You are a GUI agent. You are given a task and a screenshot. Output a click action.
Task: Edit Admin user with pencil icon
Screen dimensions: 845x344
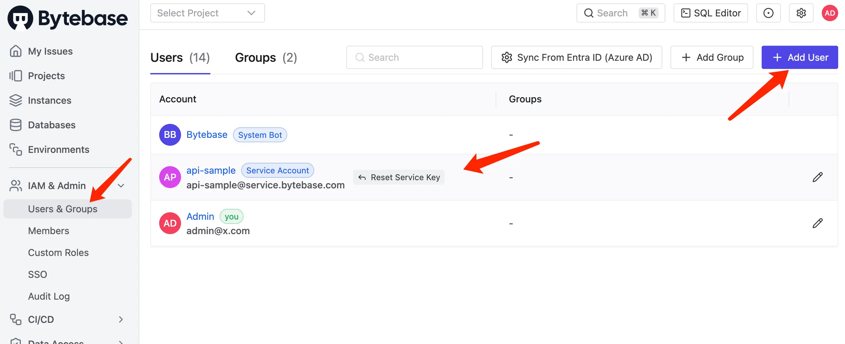point(817,223)
